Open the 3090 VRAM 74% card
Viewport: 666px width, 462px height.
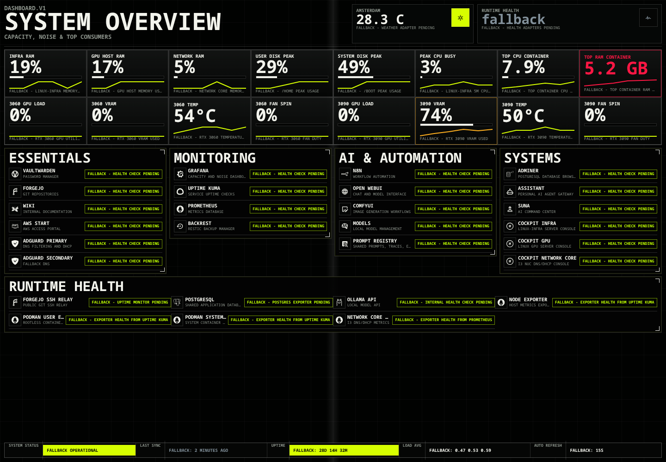(x=456, y=121)
